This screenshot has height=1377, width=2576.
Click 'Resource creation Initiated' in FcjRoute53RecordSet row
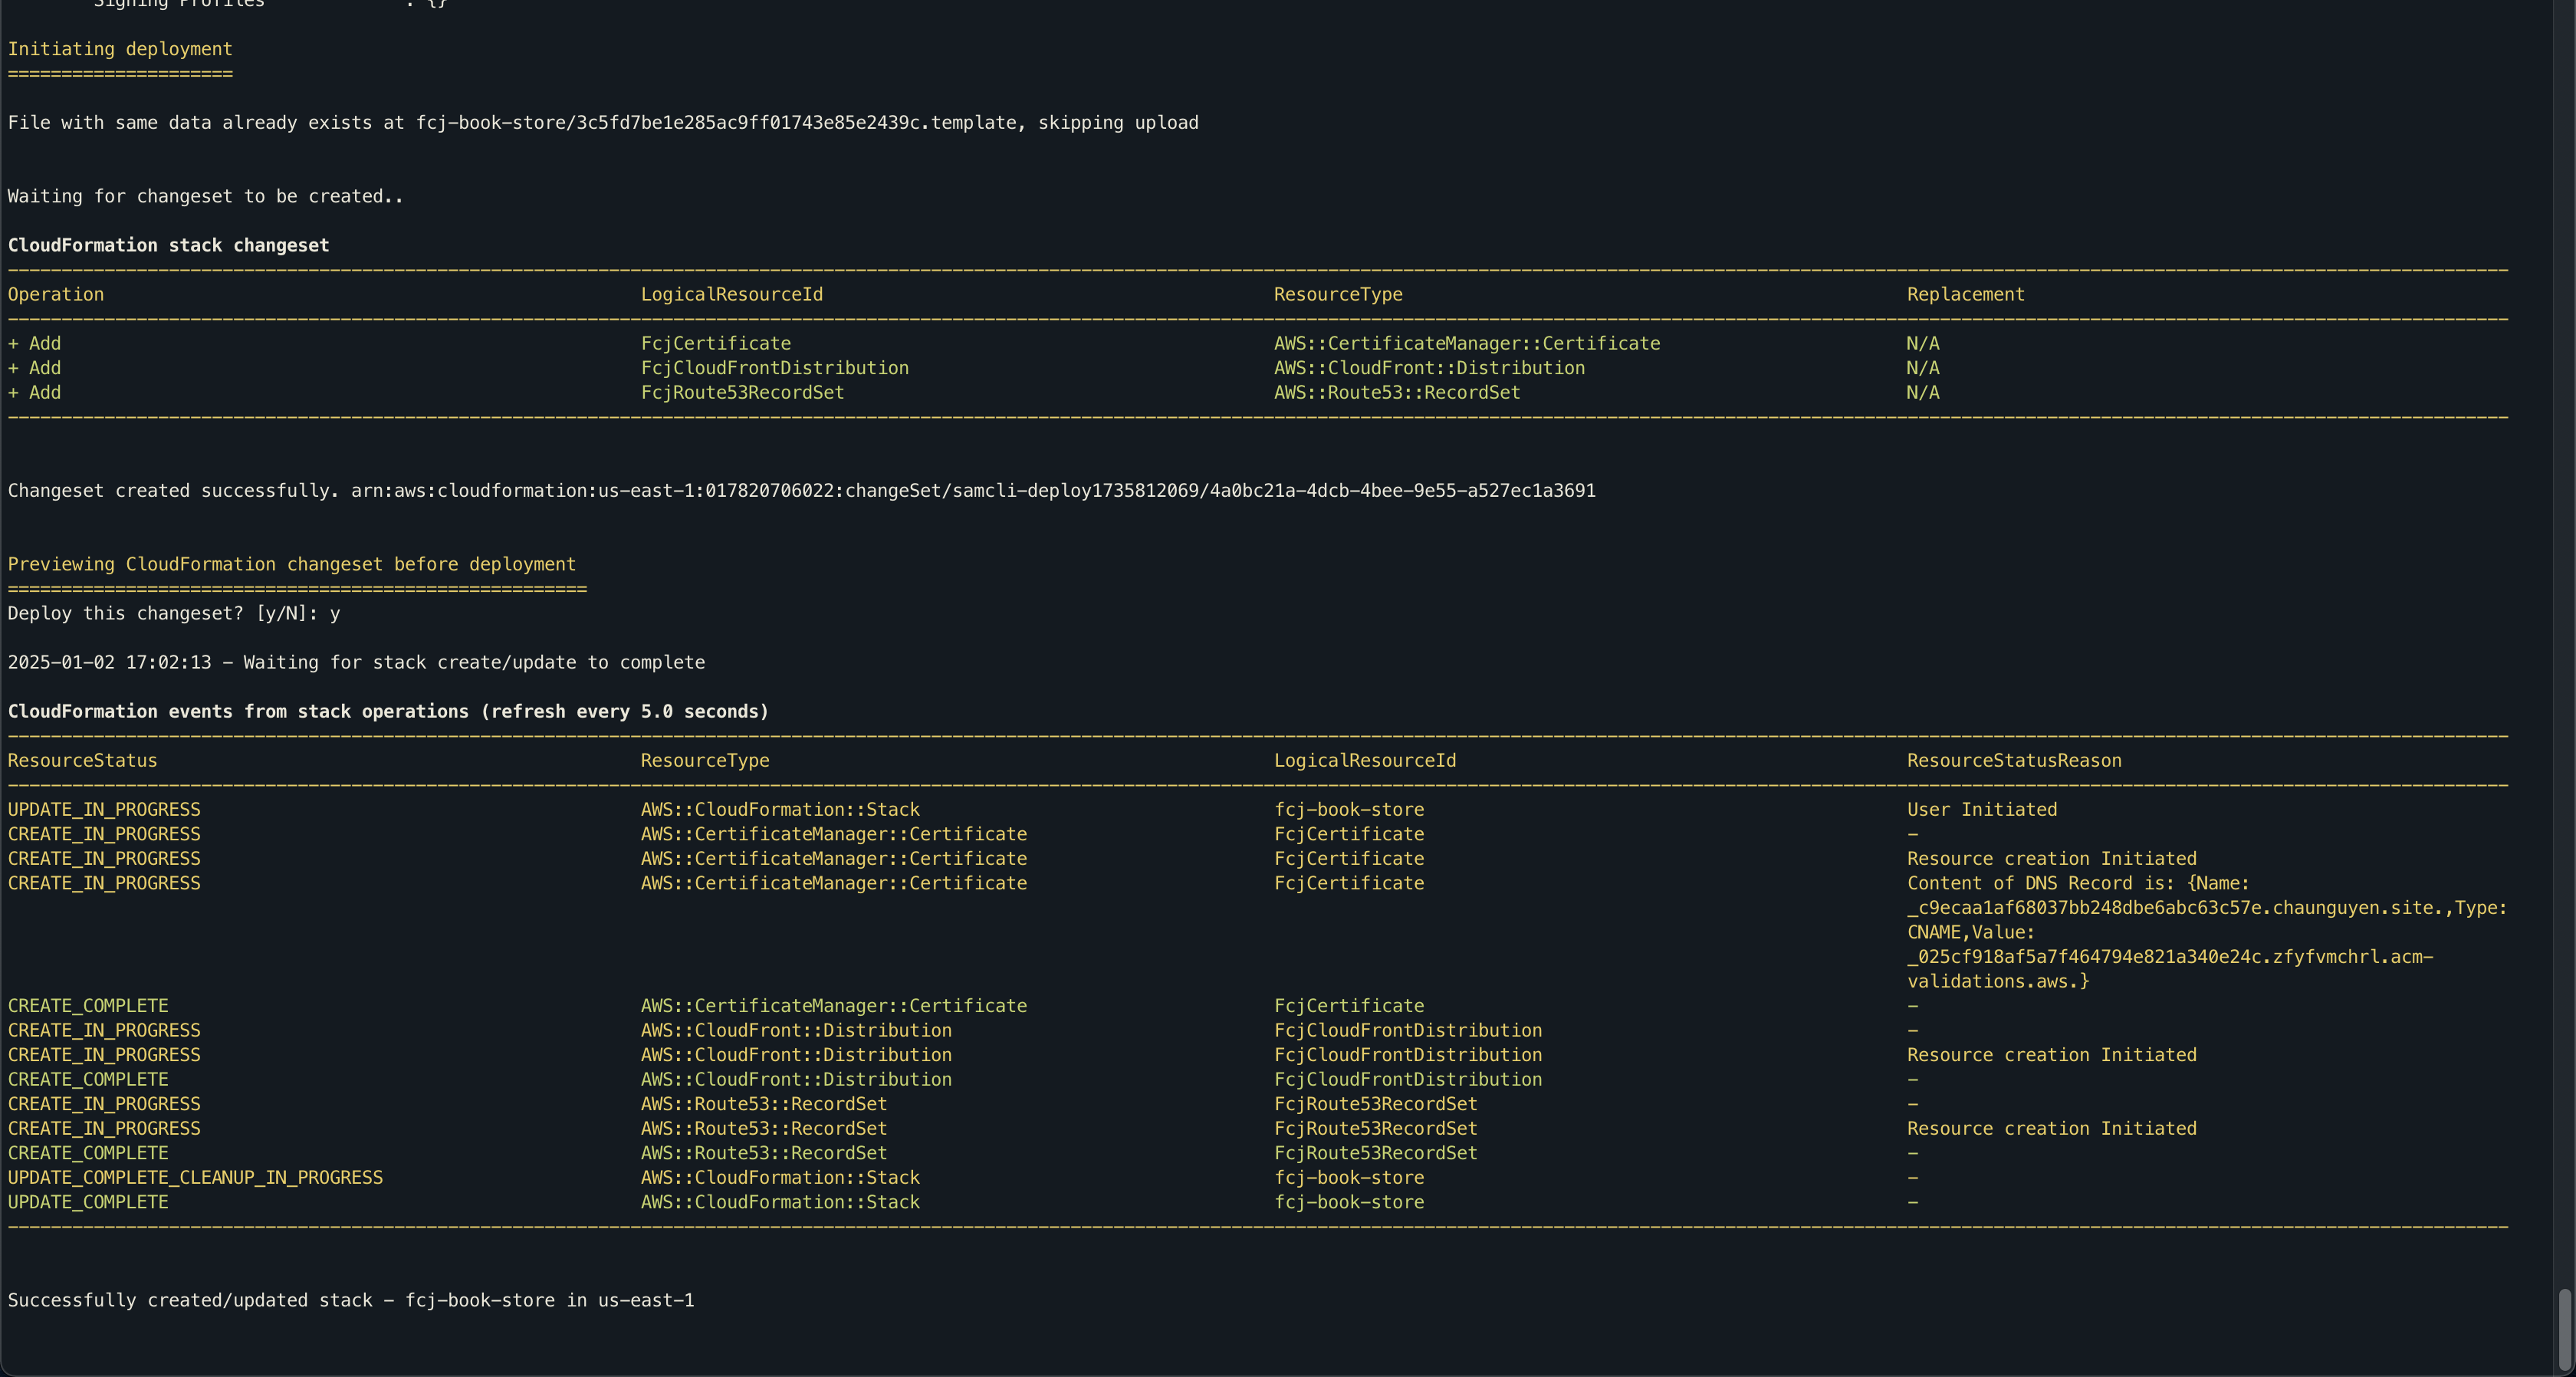pos(2052,1129)
